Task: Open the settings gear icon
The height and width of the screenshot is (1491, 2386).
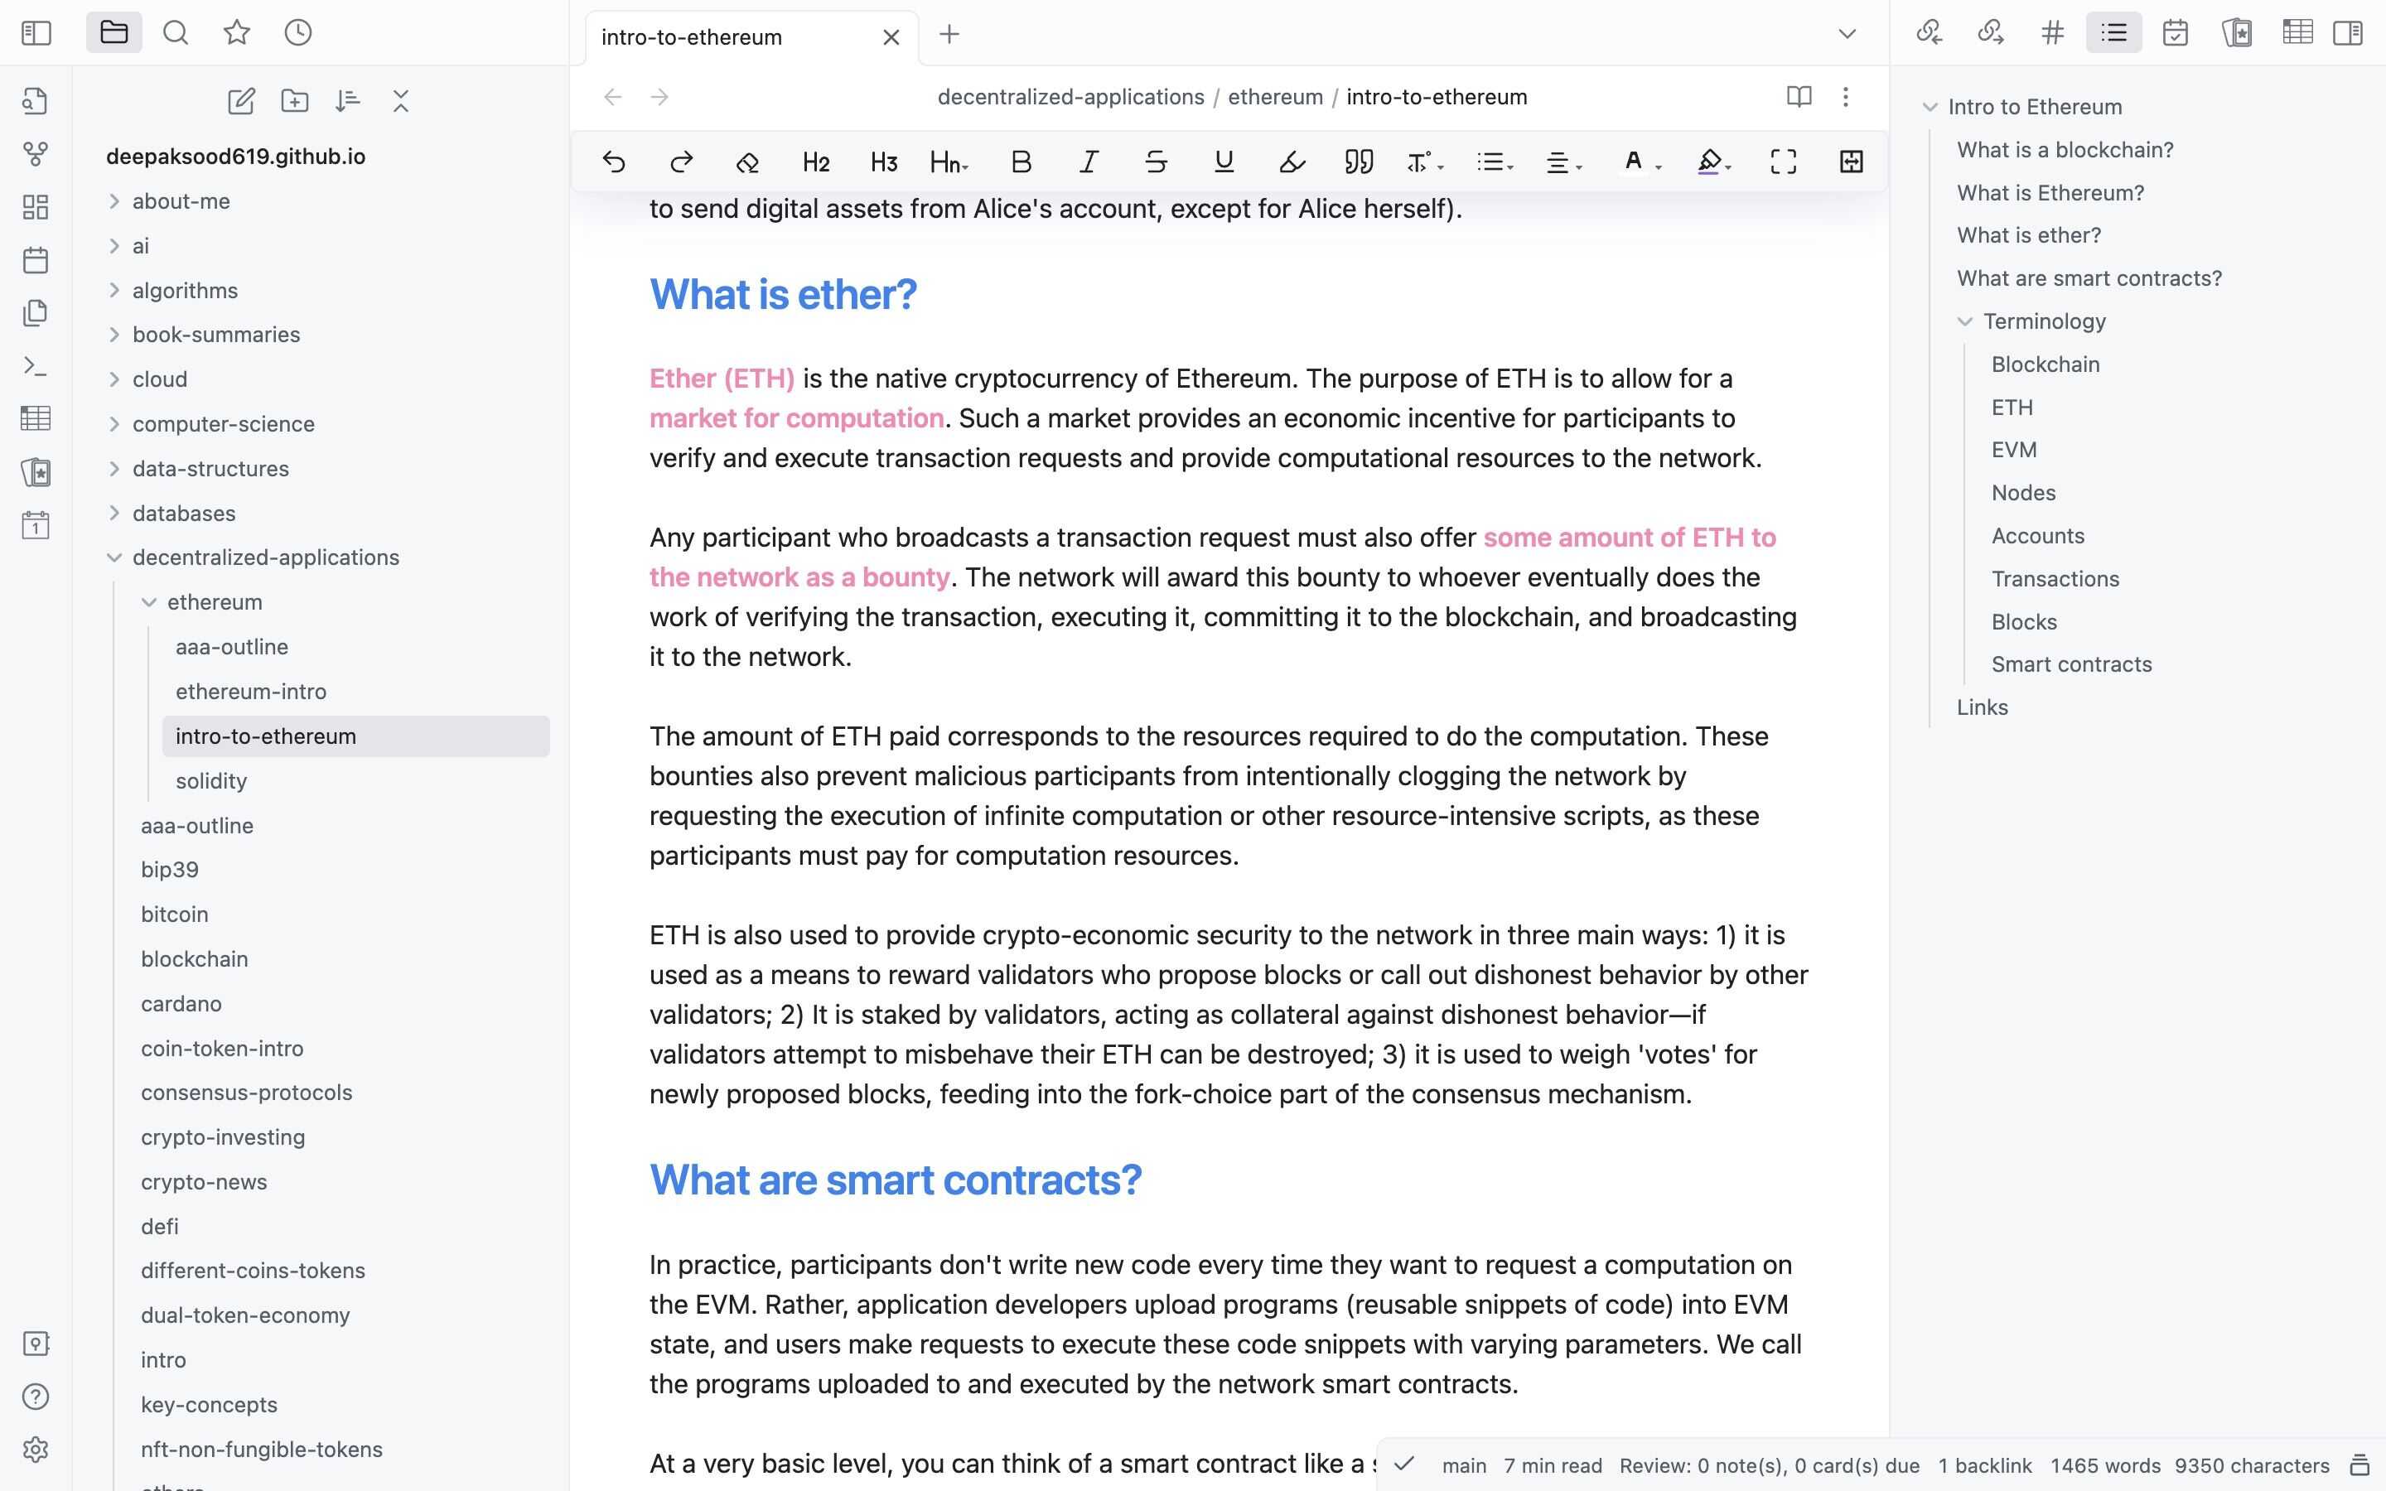Action: (x=36, y=1450)
